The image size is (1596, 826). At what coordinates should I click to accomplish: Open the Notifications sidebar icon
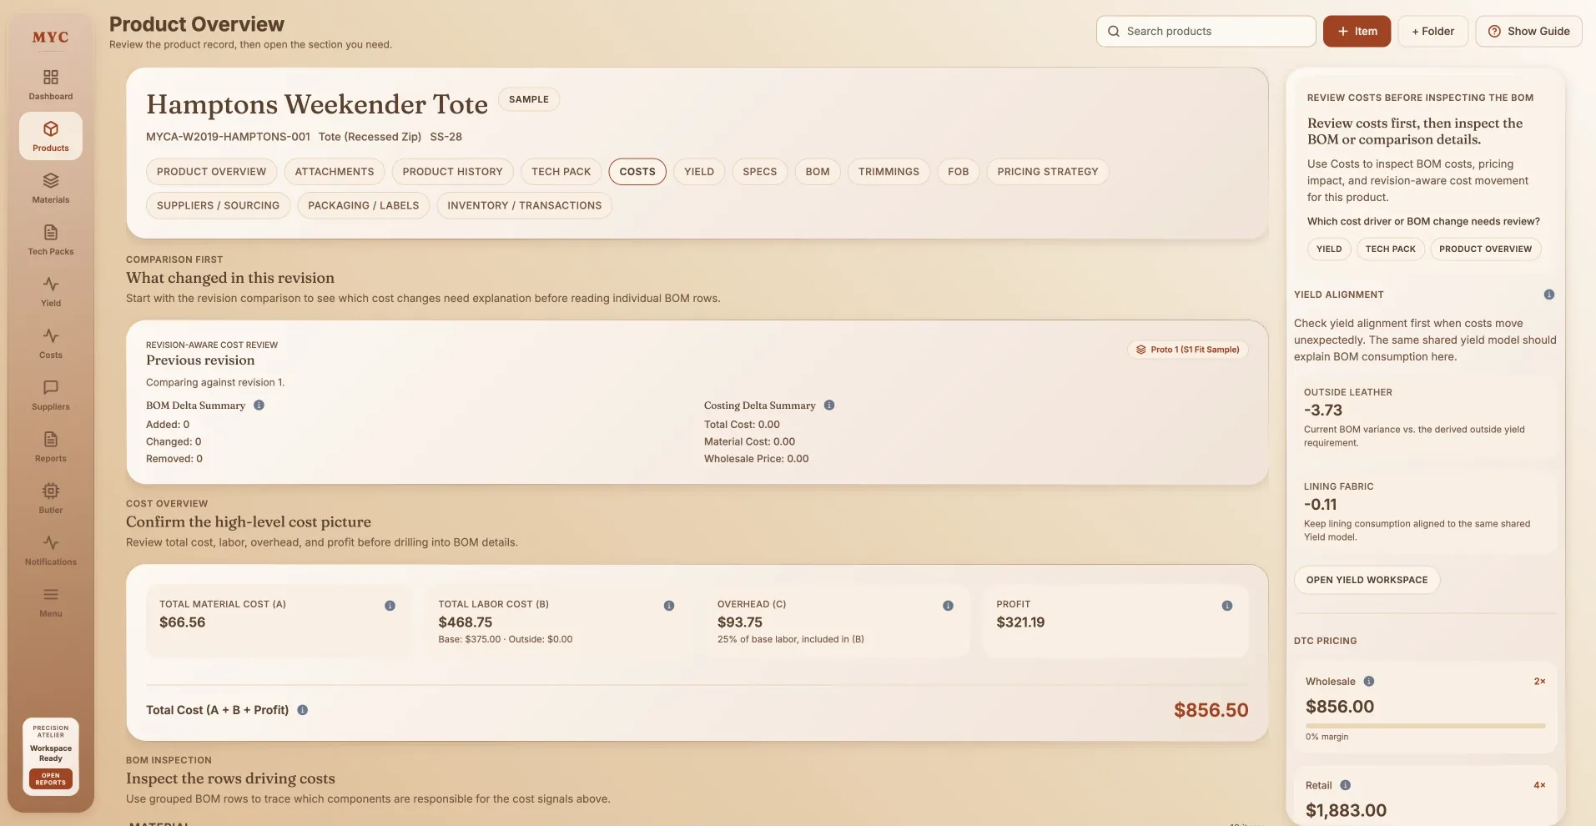pos(51,550)
